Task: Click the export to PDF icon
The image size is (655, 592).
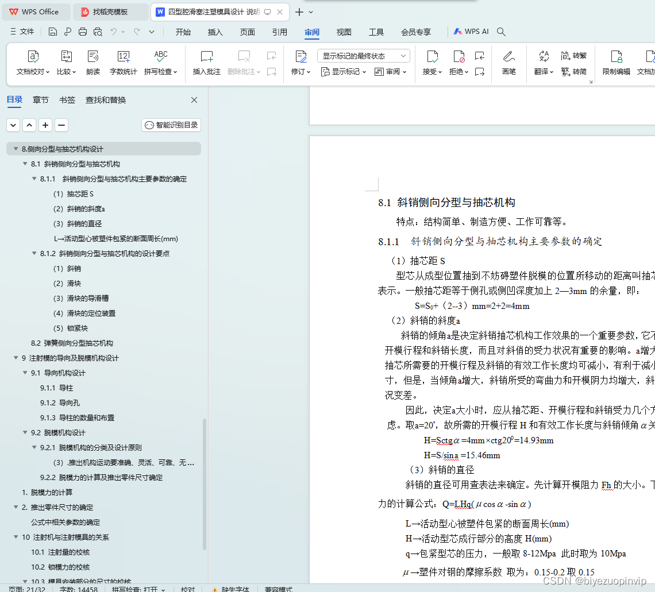Action: [68, 32]
